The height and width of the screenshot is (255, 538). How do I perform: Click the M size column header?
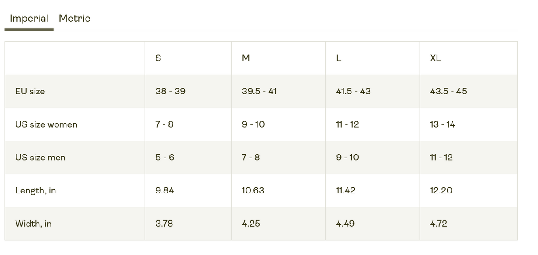246,58
